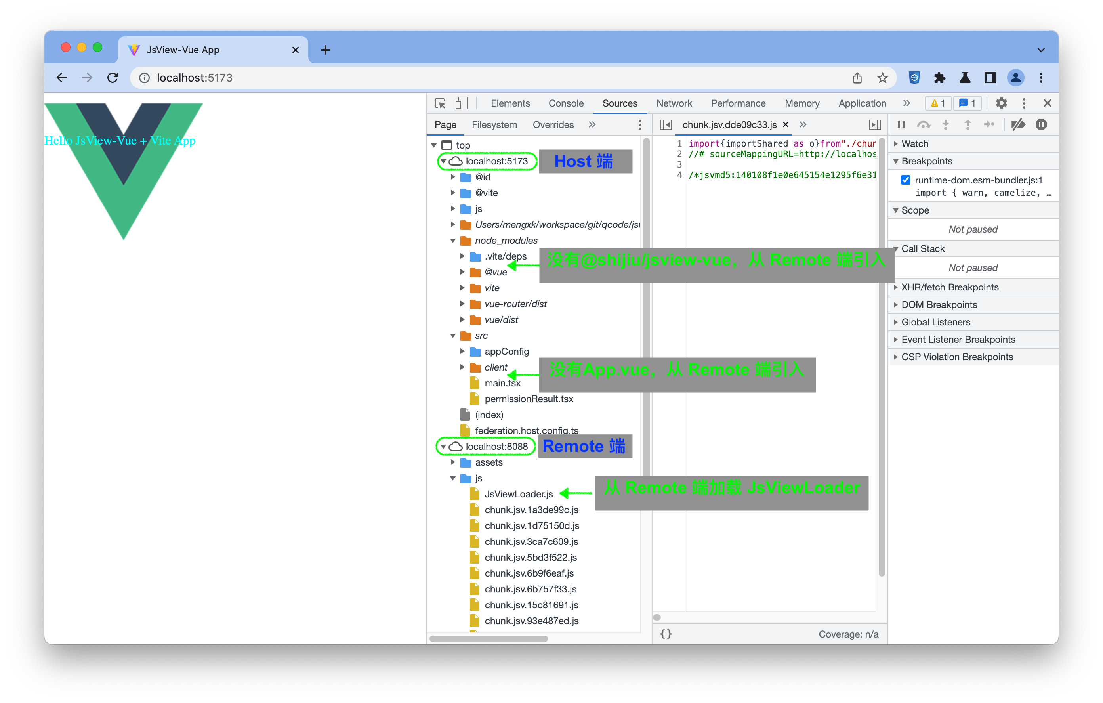Expand the @vite folder
The image size is (1103, 703).
click(x=452, y=193)
